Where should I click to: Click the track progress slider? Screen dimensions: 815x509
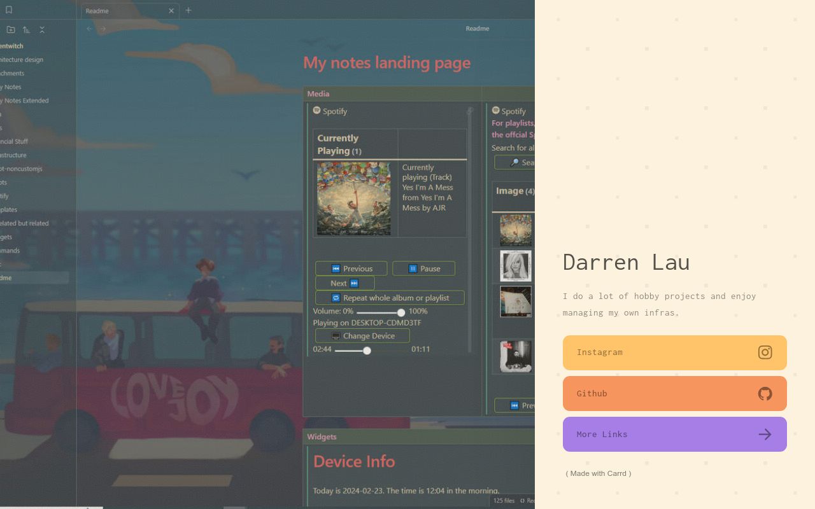coord(371,350)
